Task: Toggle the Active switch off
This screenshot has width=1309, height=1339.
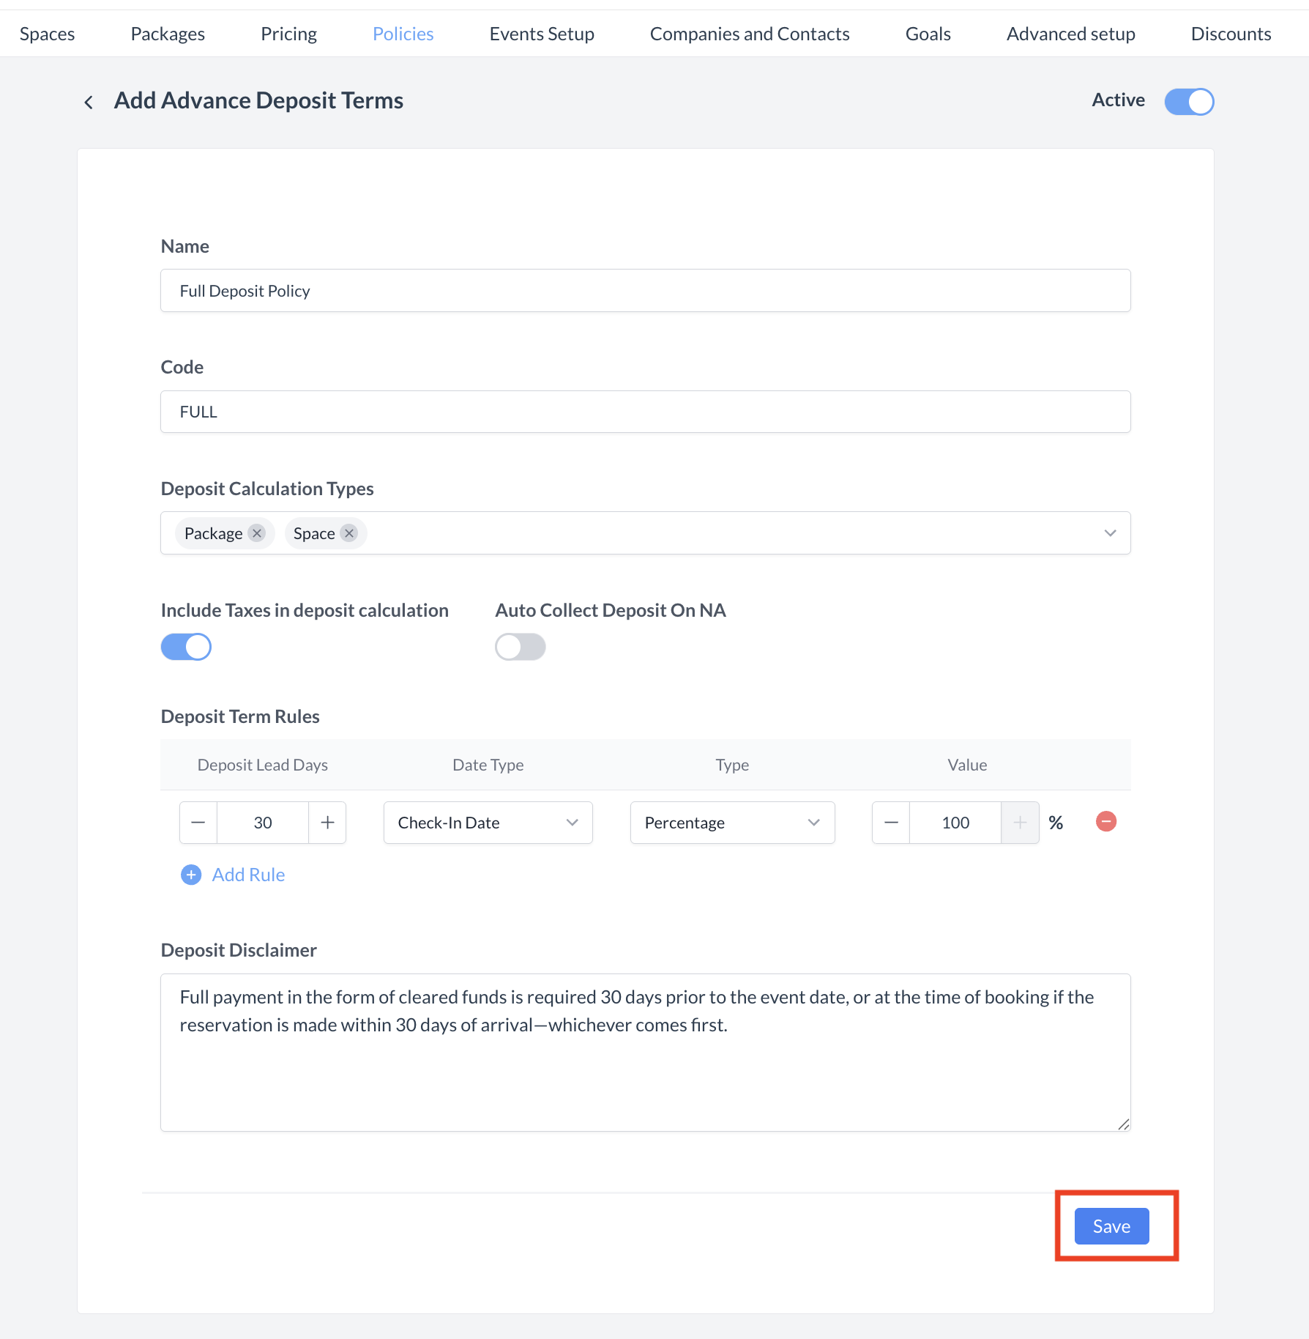Action: pos(1189,101)
